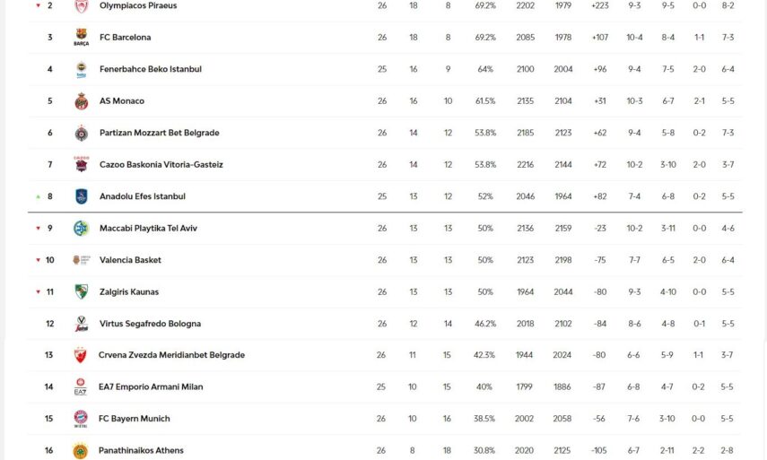This screenshot has height=460, width=767.
Task: Click the Panathinaikos Athens green logo
Action: pos(80,450)
